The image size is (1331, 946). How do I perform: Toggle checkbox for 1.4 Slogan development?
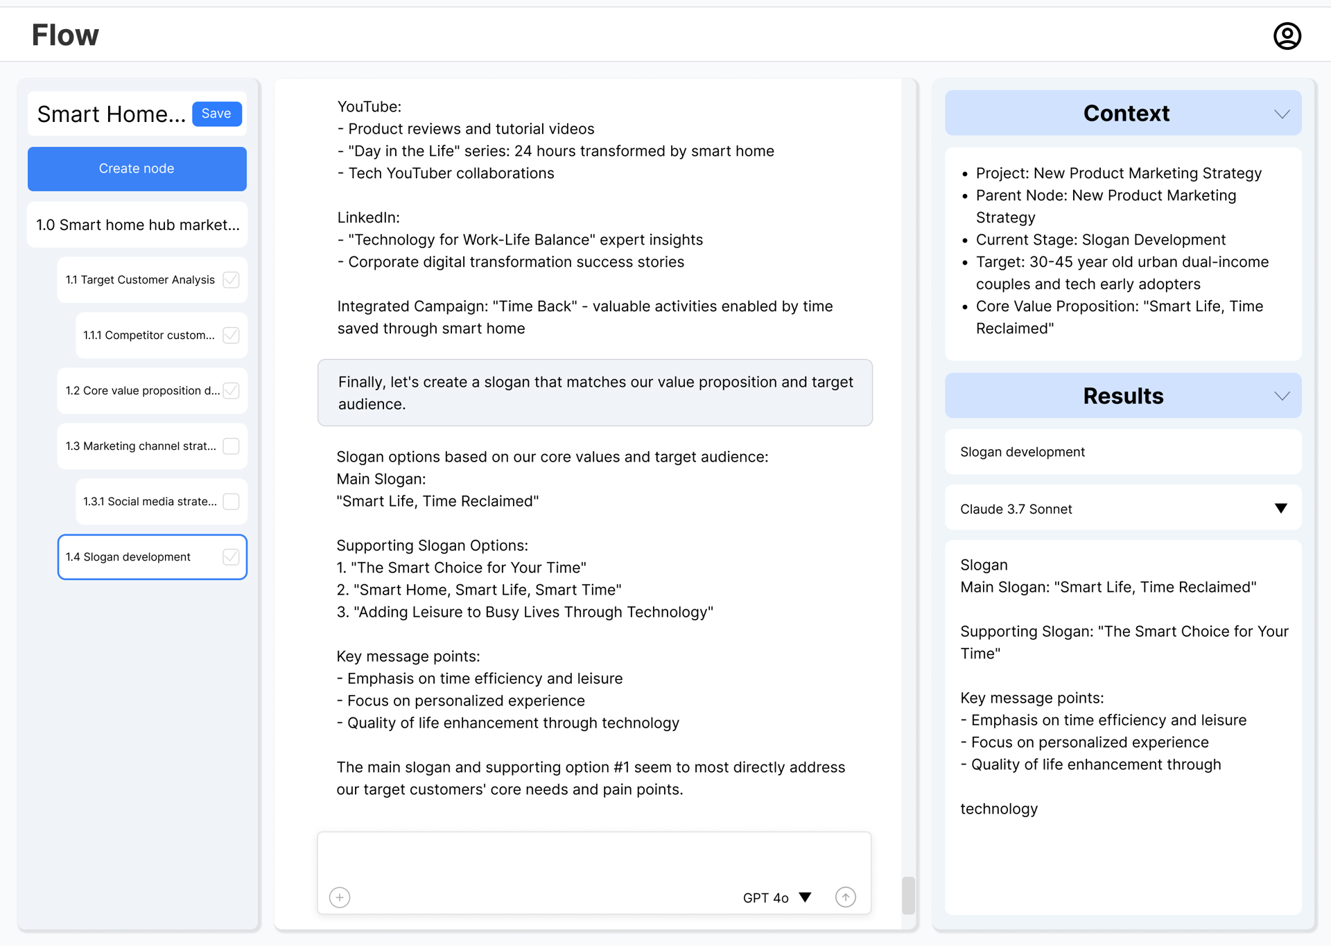click(x=232, y=557)
